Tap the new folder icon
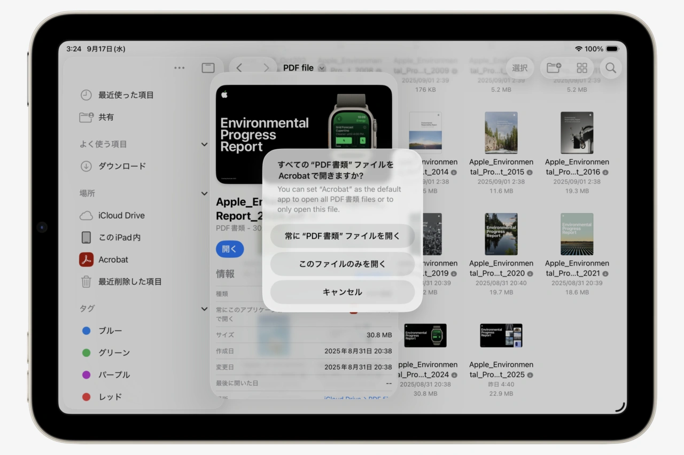684x455 pixels. click(x=554, y=68)
